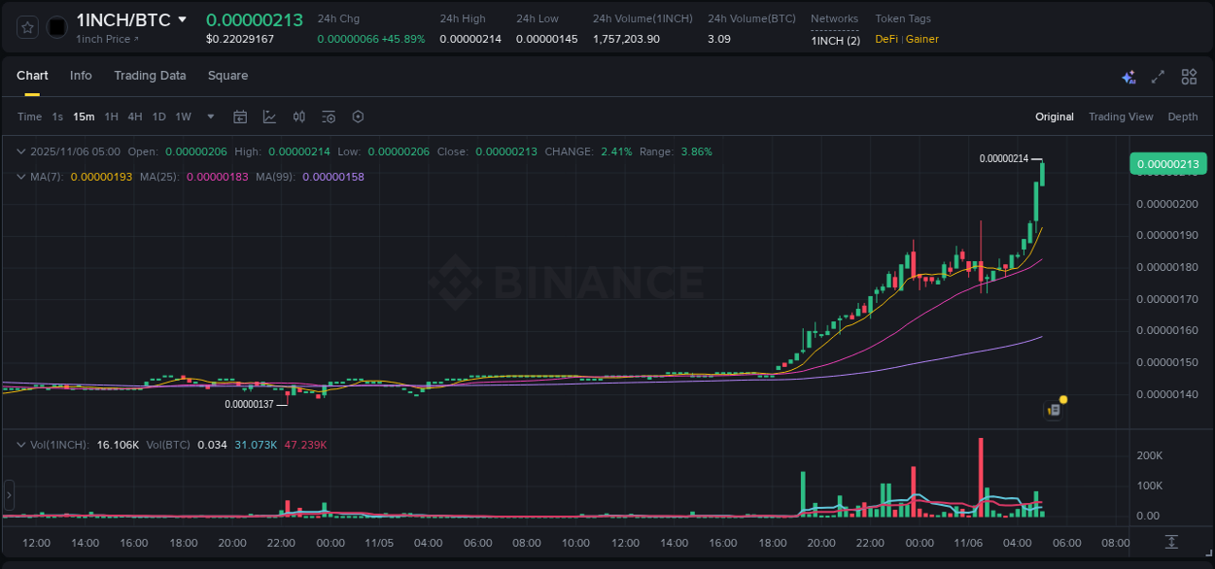Screen dimensions: 1215x569
Task: Select the 1H timeframe
Action: tap(113, 117)
